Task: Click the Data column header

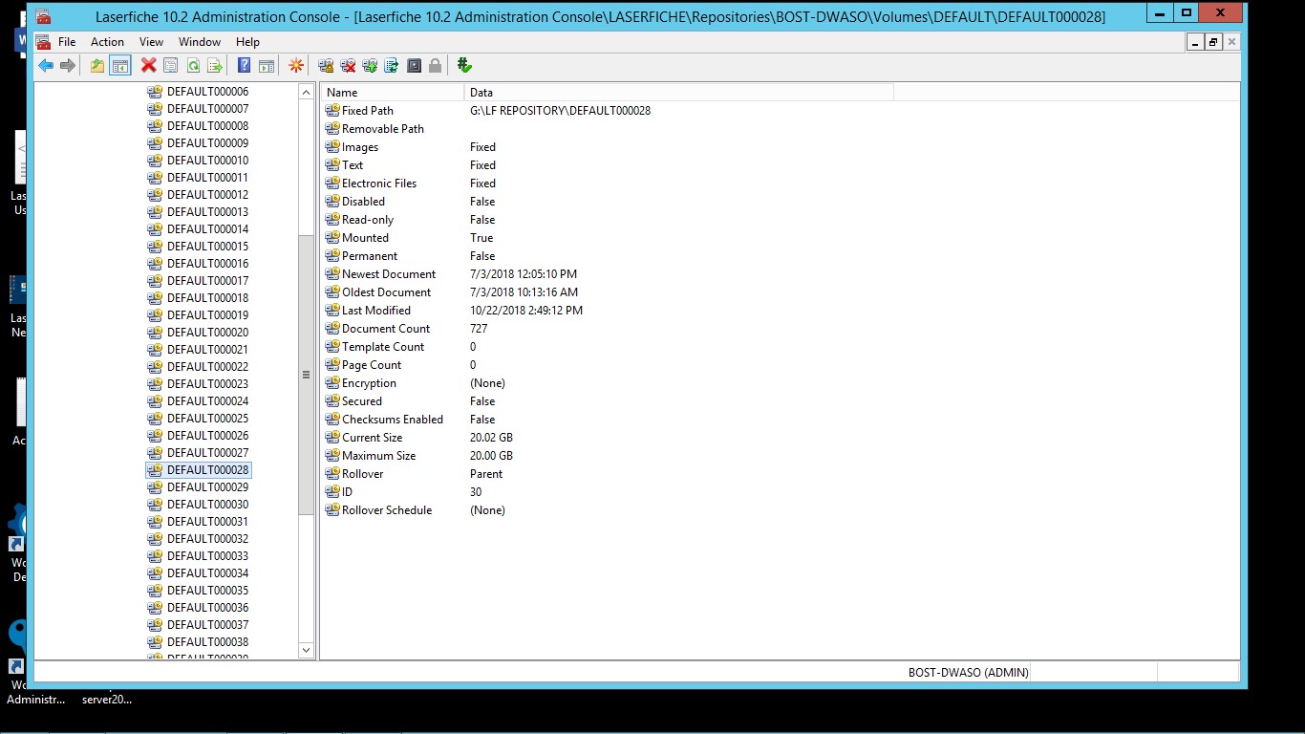Action: click(x=678, y=93)
